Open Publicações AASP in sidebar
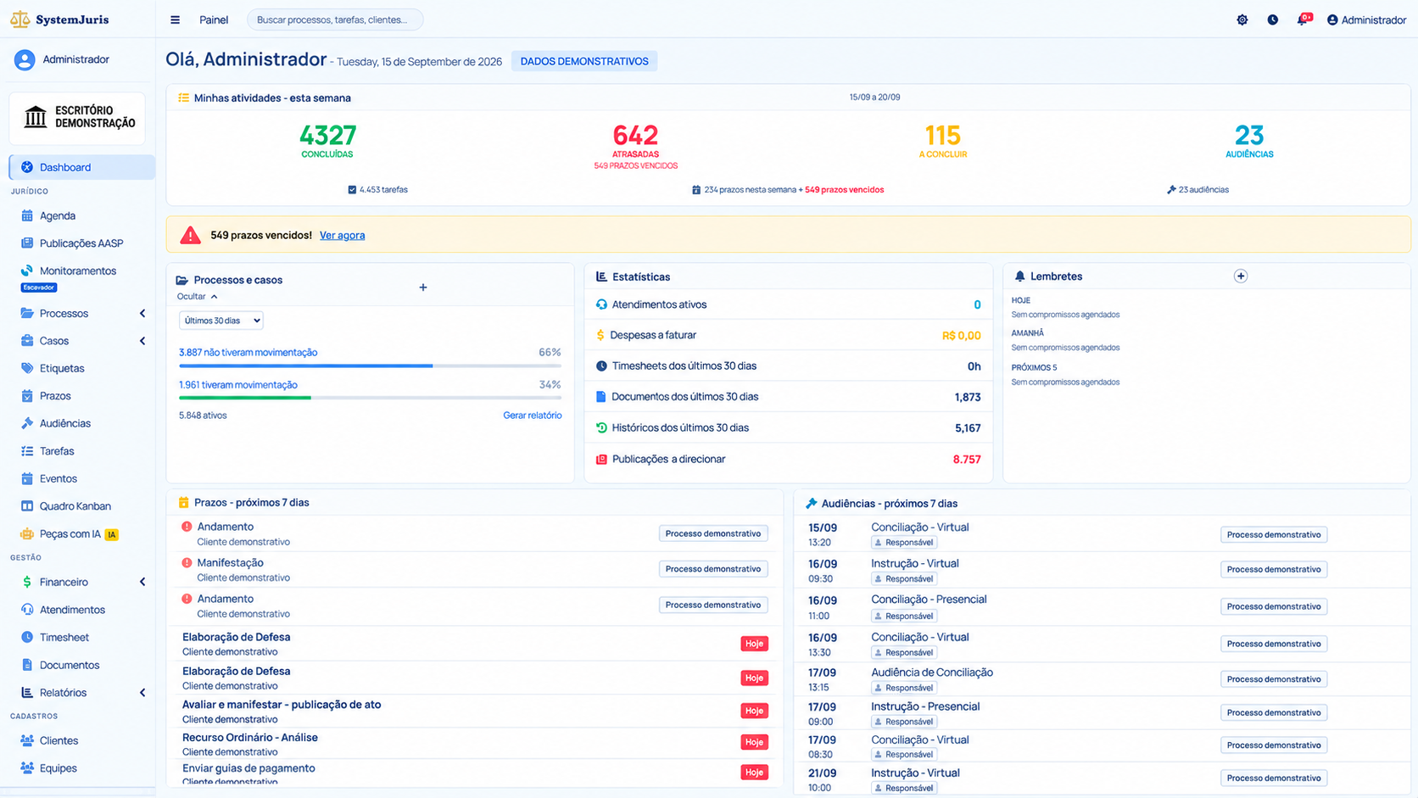Image resolution: width=1418 pixels, height=798 pixels. (x=81, y=243)
